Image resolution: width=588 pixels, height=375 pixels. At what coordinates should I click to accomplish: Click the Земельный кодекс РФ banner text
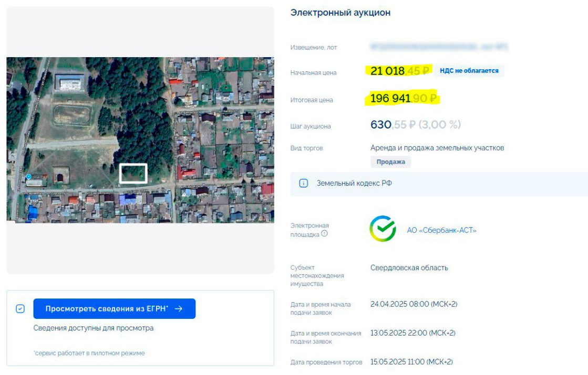click(x=354, y=184)
